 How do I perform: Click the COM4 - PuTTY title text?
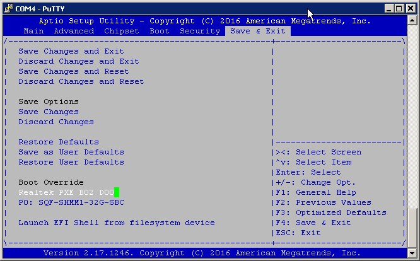pos(40,9)
